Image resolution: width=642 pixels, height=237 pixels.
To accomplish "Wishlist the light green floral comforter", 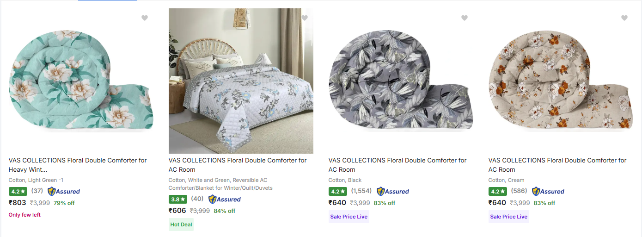I will tap(145, 18).
